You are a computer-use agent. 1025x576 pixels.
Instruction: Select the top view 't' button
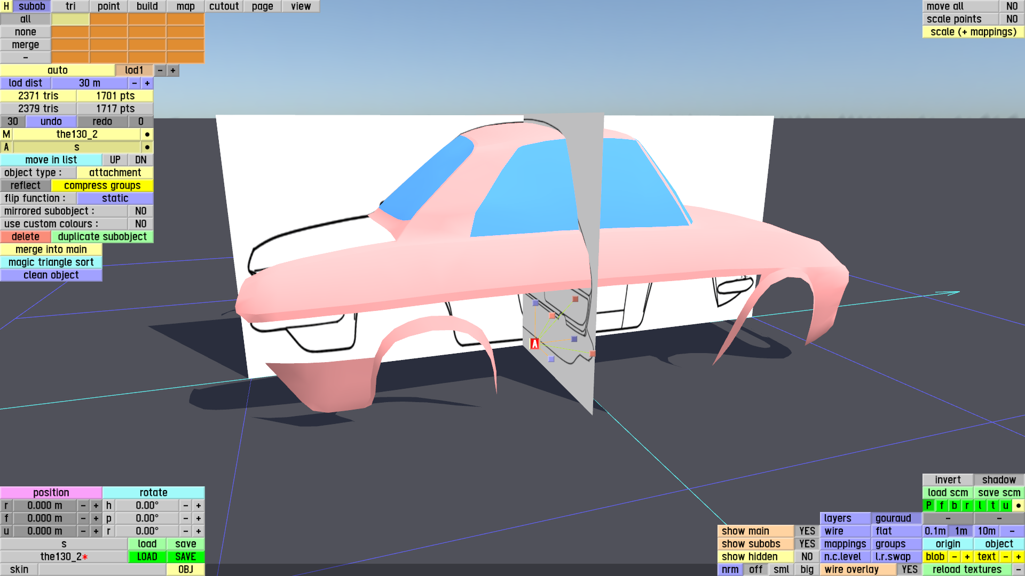tap(992, 506)
